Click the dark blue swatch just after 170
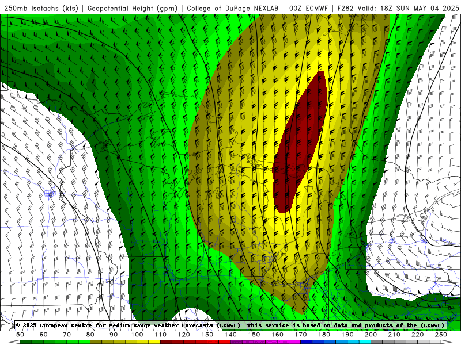Viewport: 461px width, 345px height. (306, 342)
